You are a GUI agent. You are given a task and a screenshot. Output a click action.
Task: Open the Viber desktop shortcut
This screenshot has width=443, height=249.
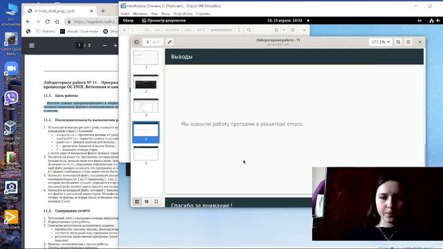pos(11,100)
